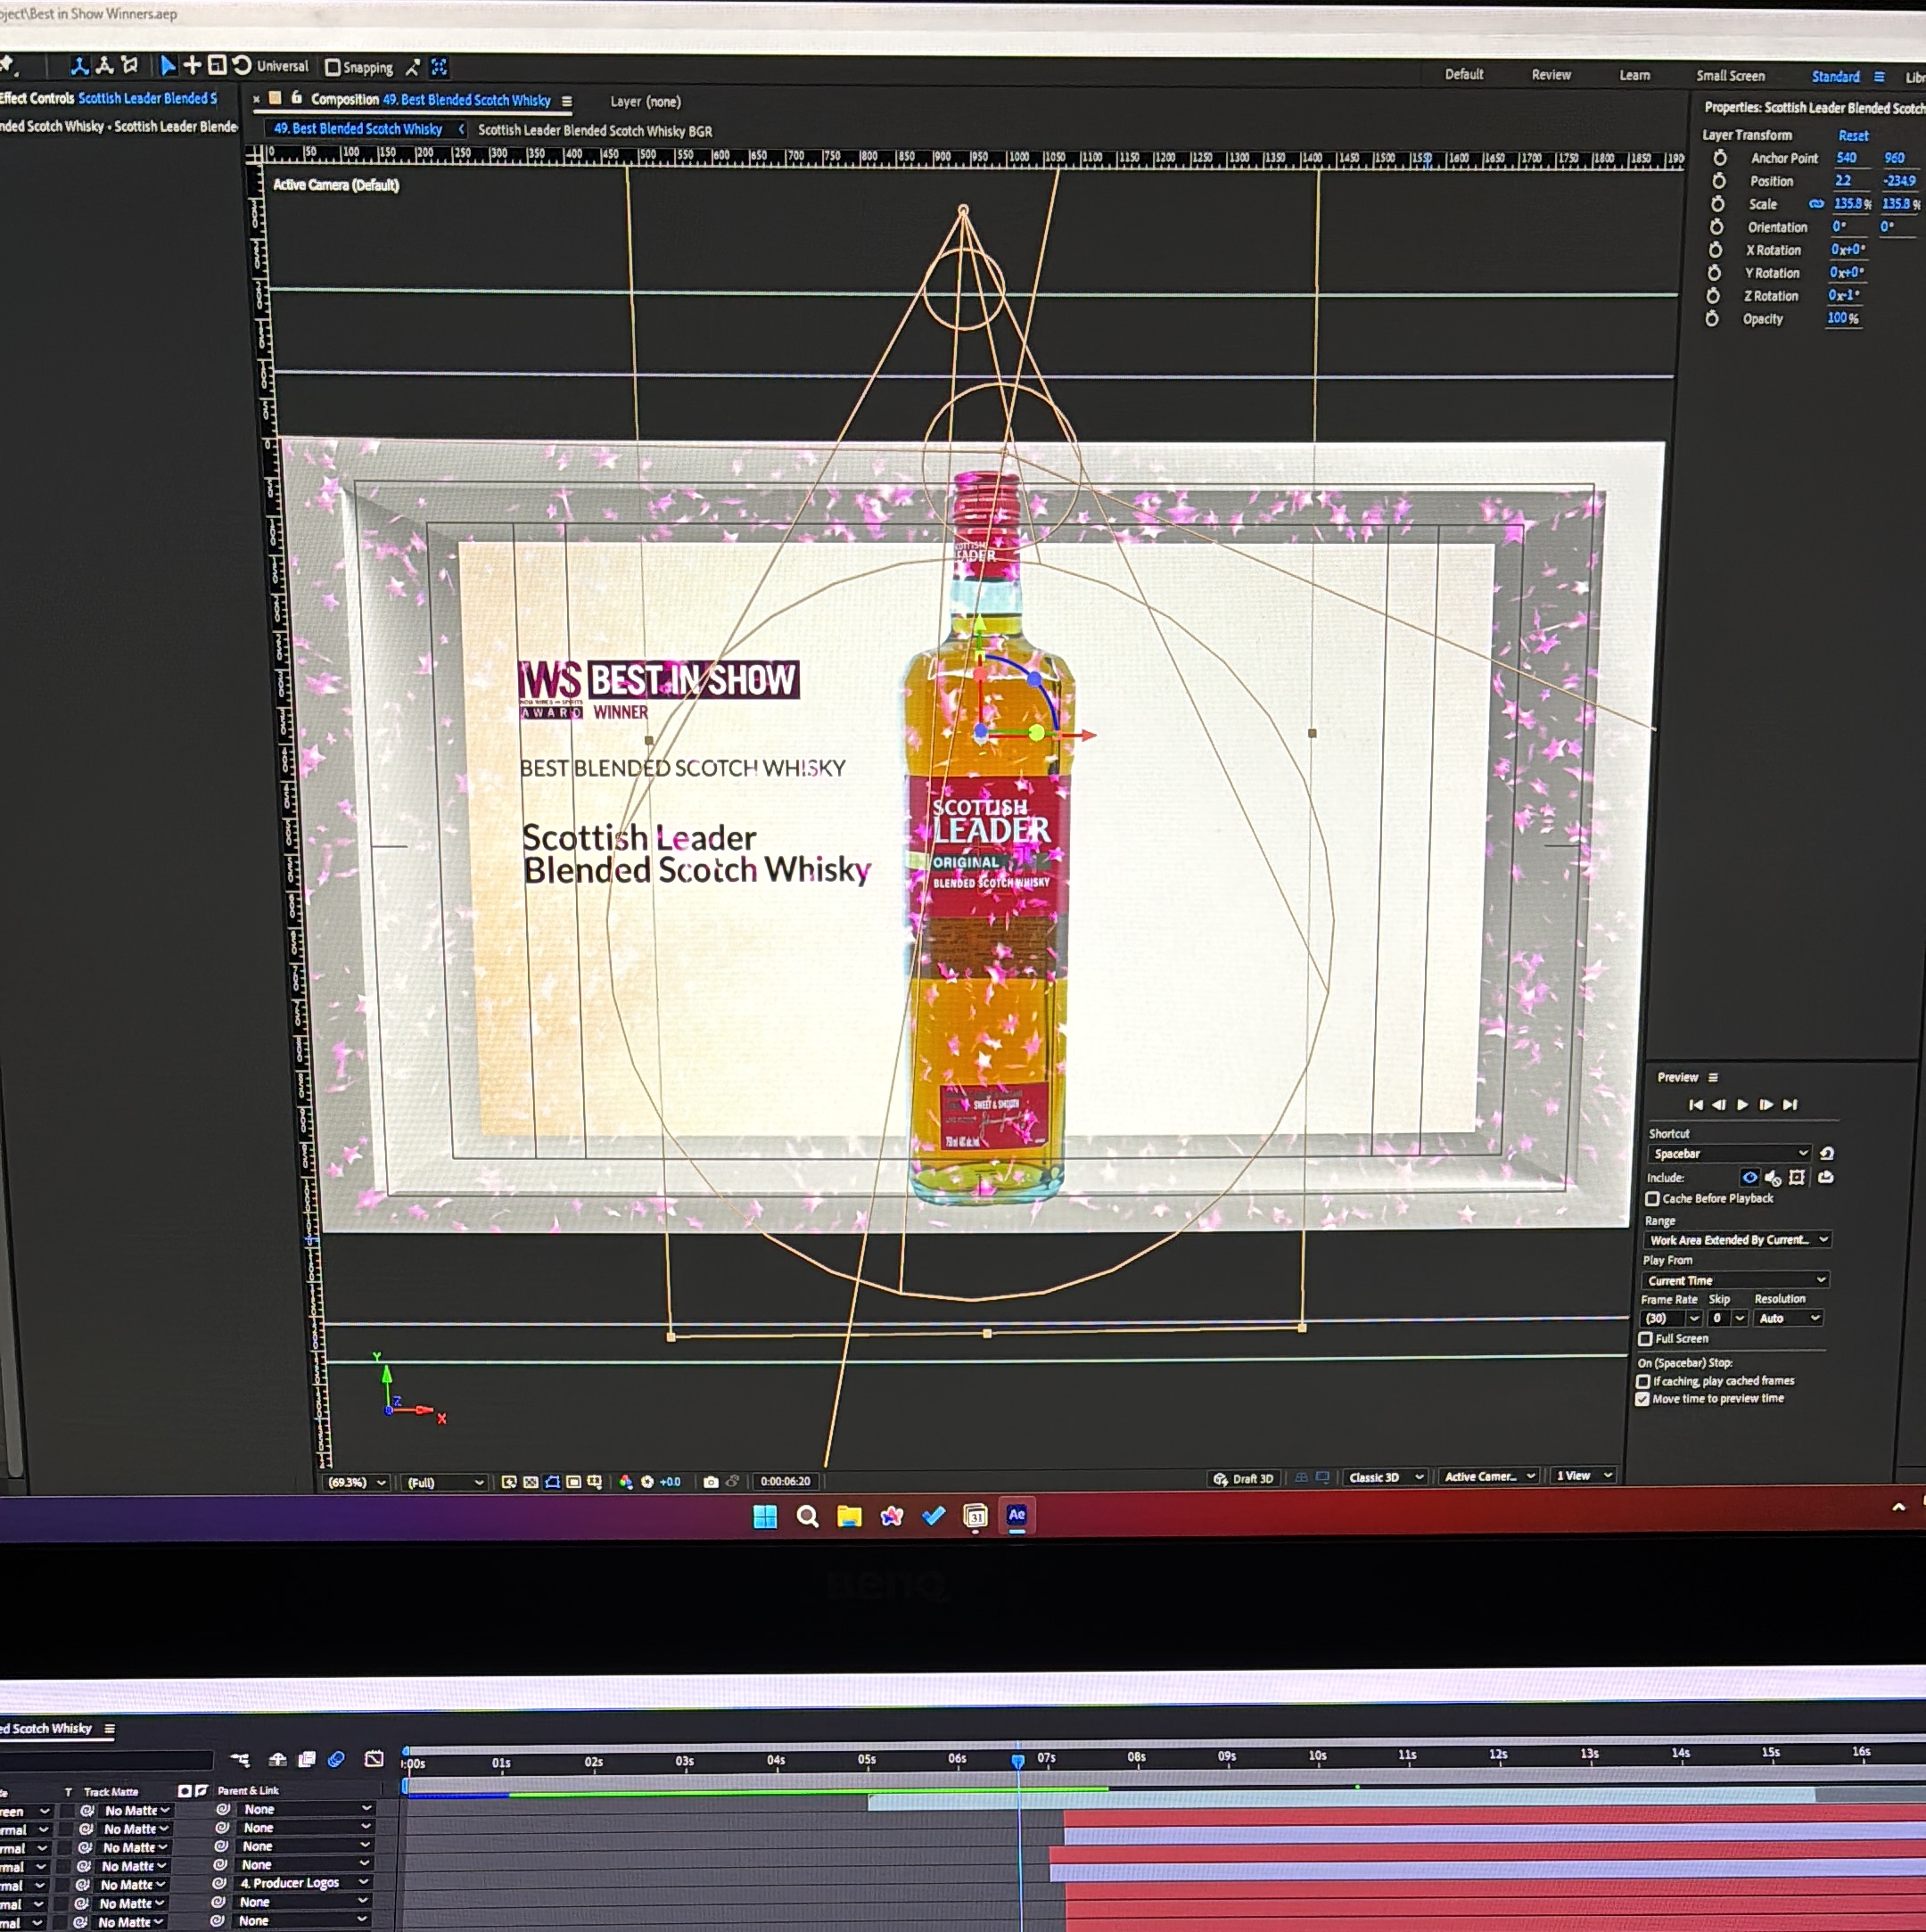
Task: Jump to the last frame button
Action: tap(1790, 1104)
